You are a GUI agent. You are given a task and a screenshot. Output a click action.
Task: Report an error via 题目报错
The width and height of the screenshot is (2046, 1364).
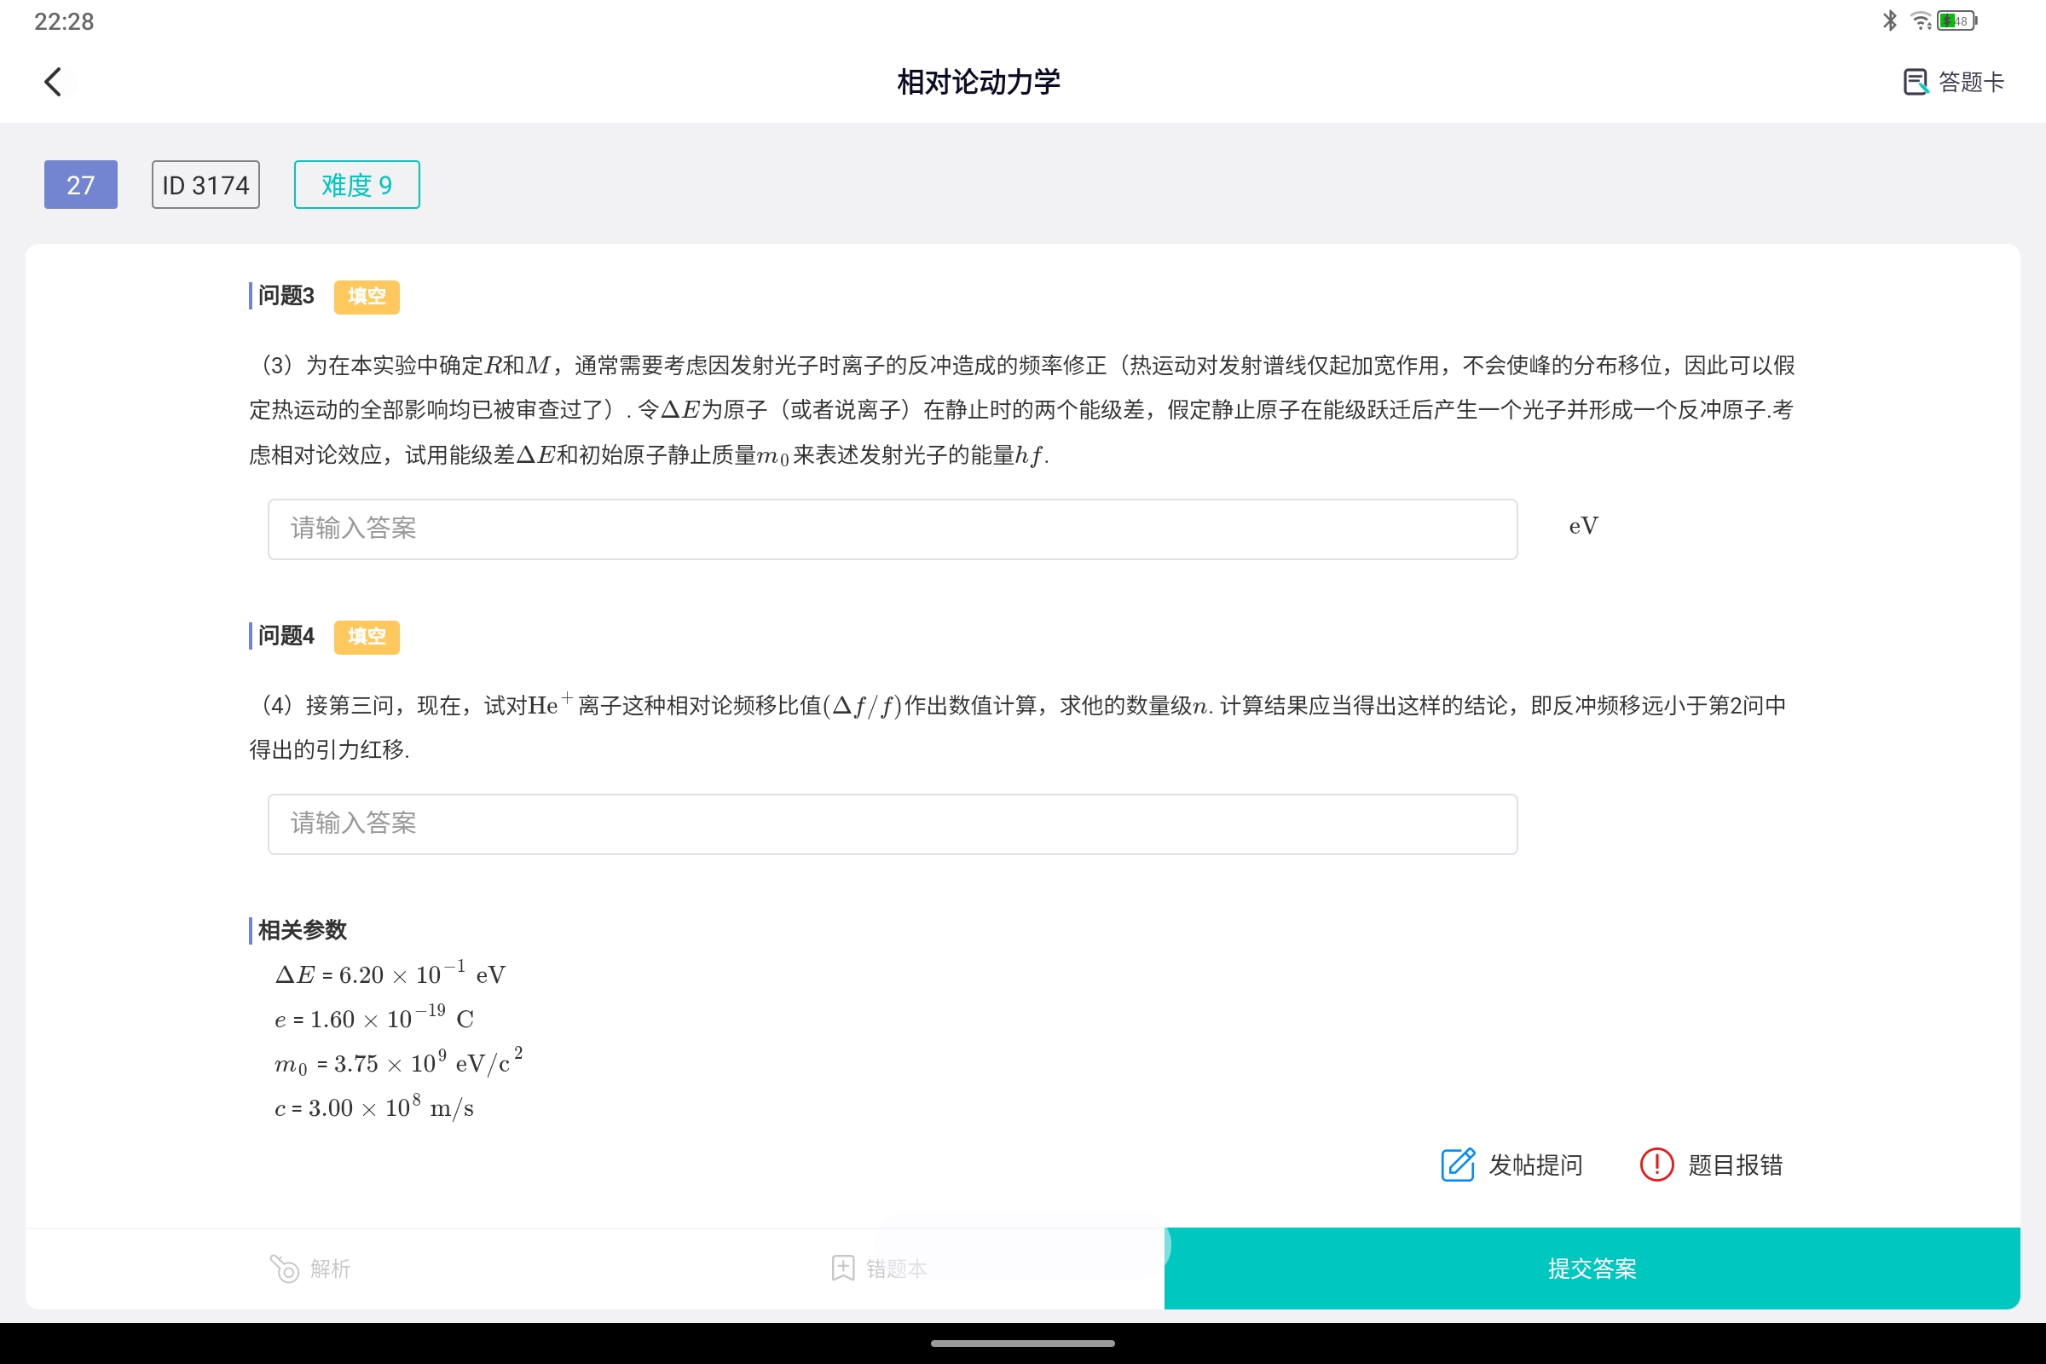tap(1736, 1165)
